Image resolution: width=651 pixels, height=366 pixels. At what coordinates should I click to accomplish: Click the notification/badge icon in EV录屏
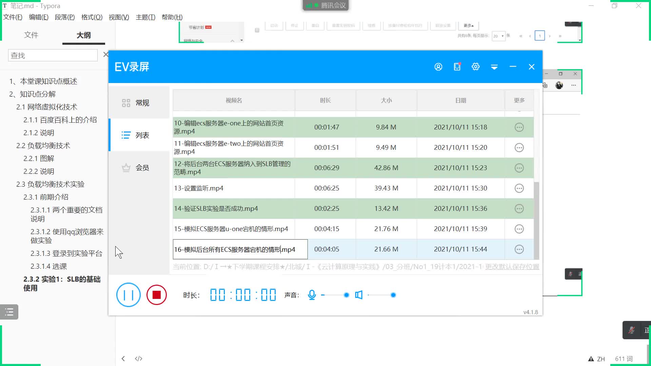[457, 66]
